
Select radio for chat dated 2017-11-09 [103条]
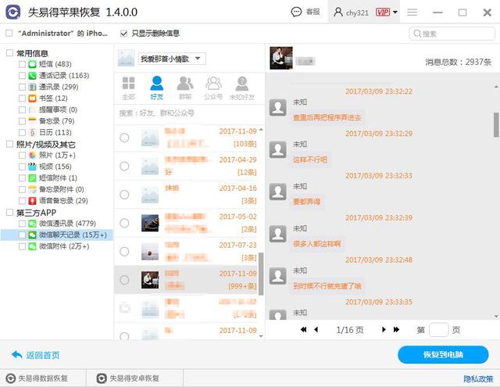click(124, 138)
